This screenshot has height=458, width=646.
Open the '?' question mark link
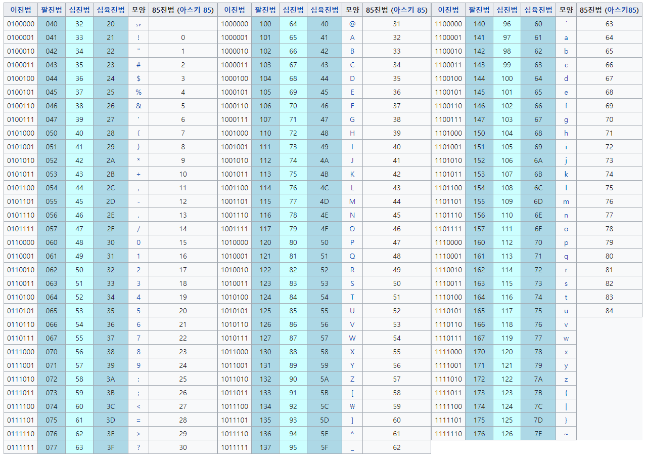(139, 447)
